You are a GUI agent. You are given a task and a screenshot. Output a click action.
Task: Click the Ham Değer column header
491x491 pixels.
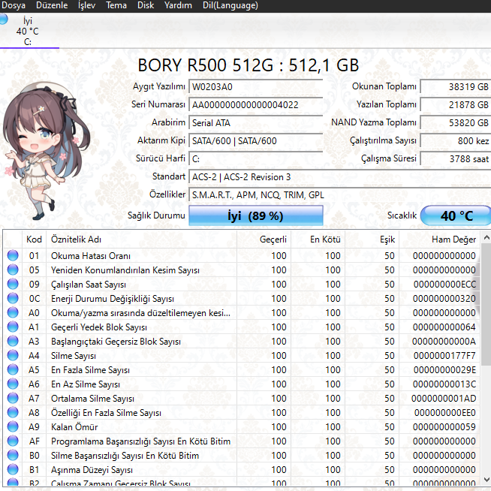coord(440,239)
